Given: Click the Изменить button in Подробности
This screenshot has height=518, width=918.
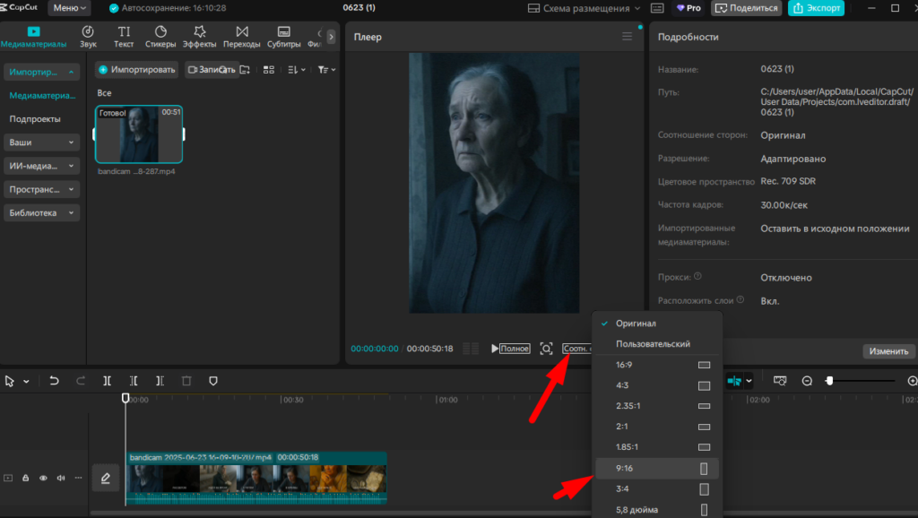Looking at the screenshot, I should (888, 351).
